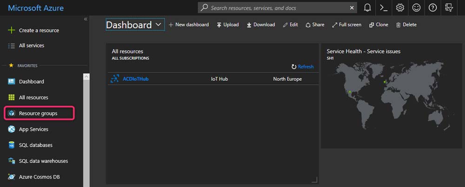Open App Services from the sidebar
The width and height of the screenshot is (465, 187).
(33, 129)
